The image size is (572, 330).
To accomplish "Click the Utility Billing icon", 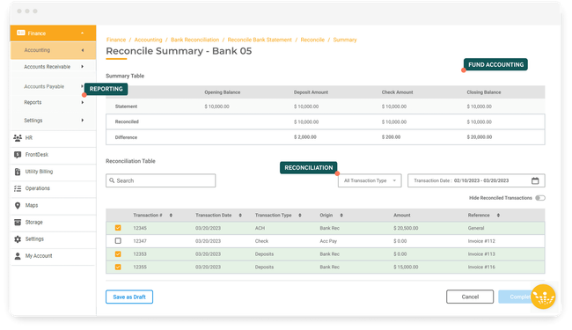I will [x=18, y=172].
